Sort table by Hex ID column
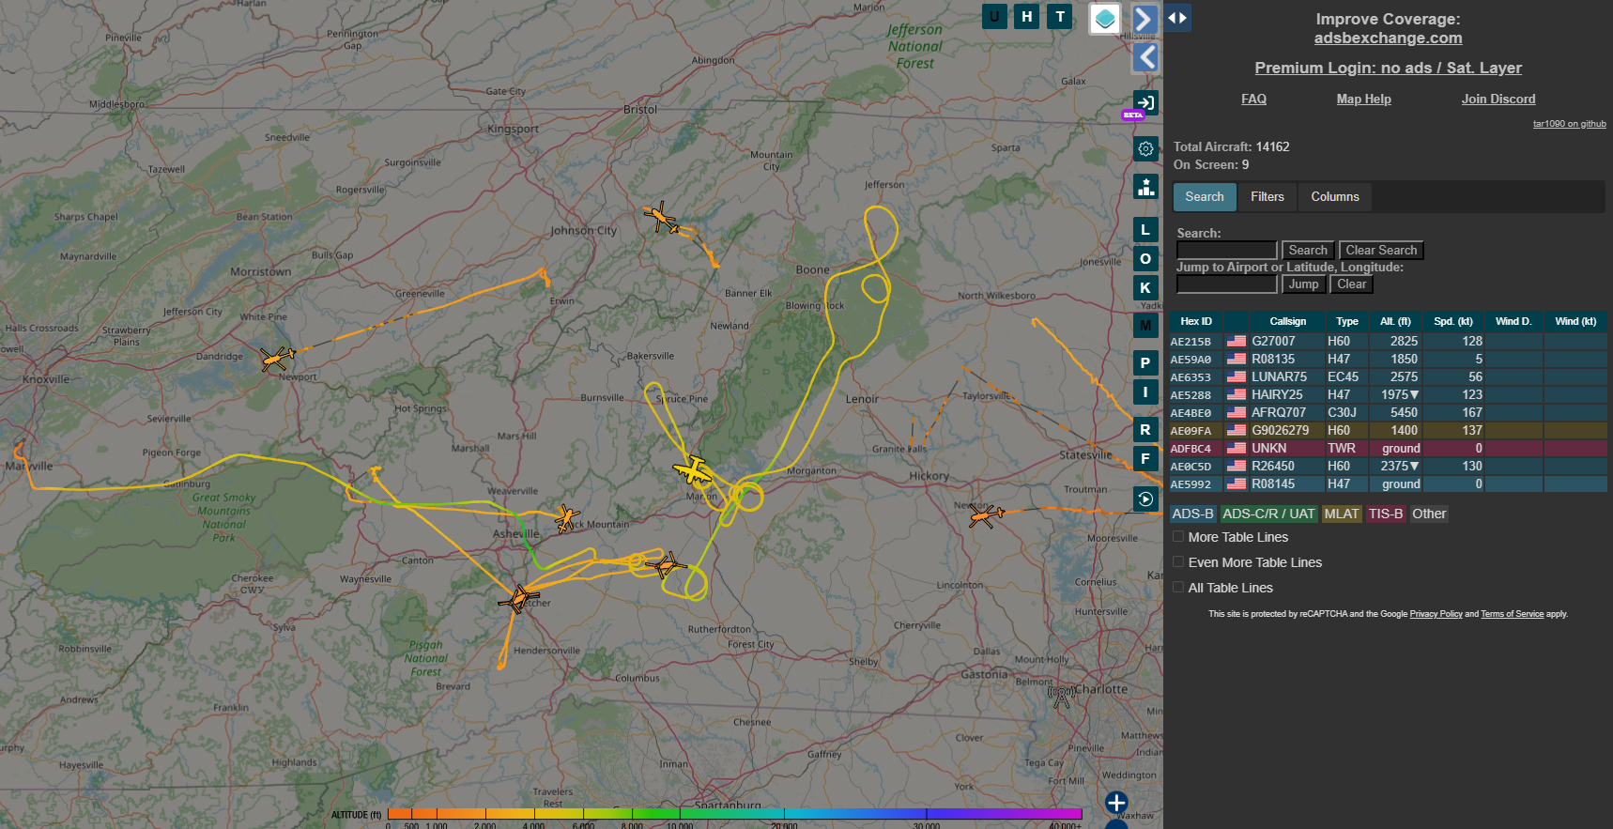The height and width of the screenshot is (829, 1613). point(1195,321)
